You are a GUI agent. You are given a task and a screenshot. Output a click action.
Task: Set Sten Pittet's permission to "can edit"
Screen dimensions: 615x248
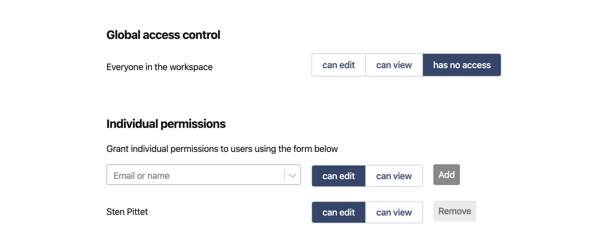[x=338, y=212]
